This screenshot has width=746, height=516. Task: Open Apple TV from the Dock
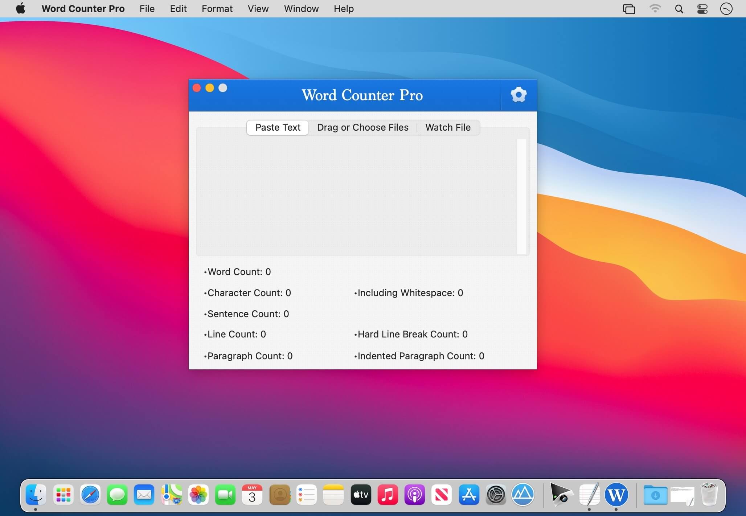click(x=361, y=494)
